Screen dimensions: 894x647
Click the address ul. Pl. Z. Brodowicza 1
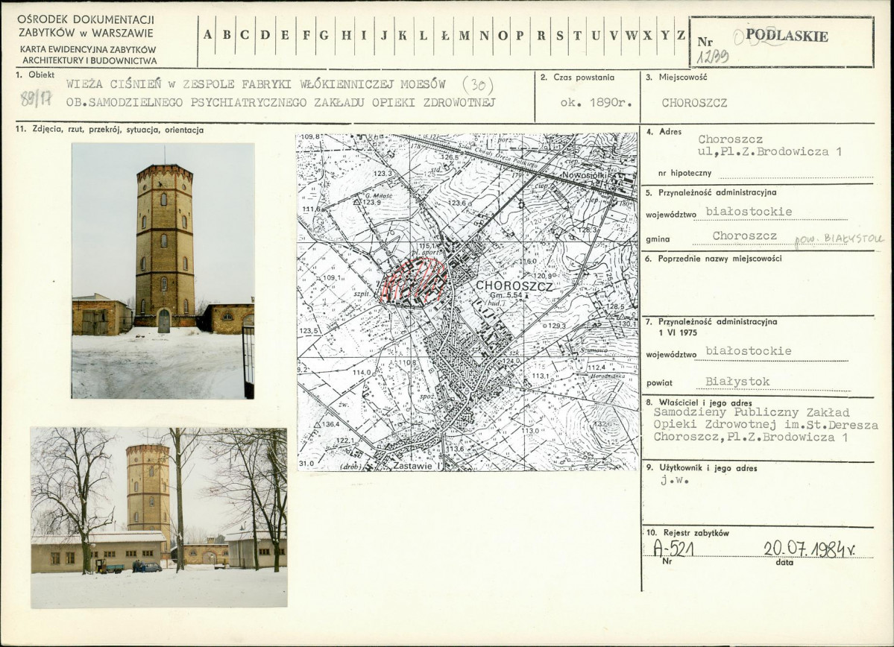coord(769,151)
